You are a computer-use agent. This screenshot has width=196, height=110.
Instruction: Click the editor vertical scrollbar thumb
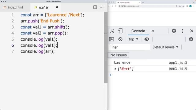106,47
